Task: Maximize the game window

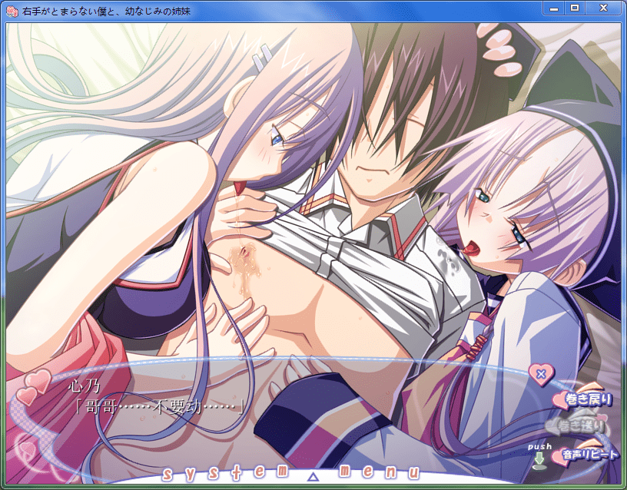Action: [574, 8]
